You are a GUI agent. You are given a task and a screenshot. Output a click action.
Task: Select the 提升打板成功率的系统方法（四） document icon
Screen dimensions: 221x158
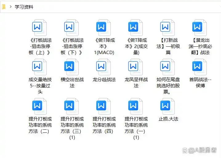[x=103, y=106]
